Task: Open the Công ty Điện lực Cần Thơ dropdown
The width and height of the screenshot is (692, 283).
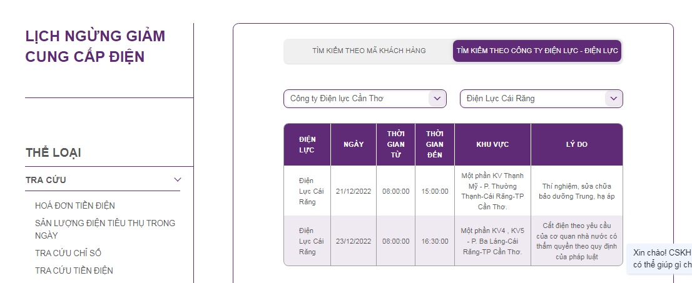Action: 357,99
